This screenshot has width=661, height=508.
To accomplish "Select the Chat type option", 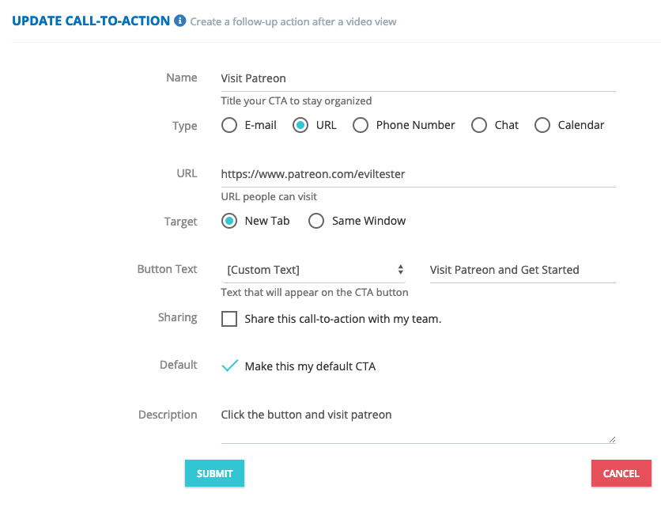I will 479,125.
